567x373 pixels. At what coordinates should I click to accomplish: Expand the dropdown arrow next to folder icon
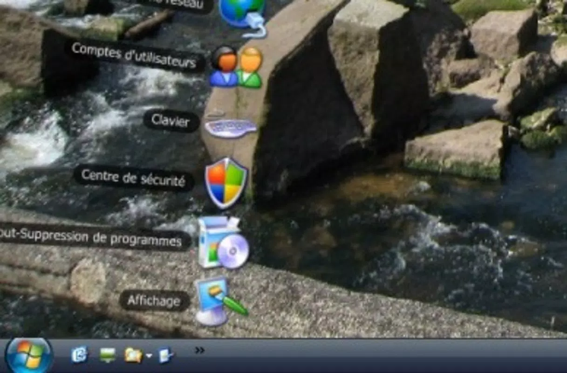pyautogui.click(x=149, y=356)
